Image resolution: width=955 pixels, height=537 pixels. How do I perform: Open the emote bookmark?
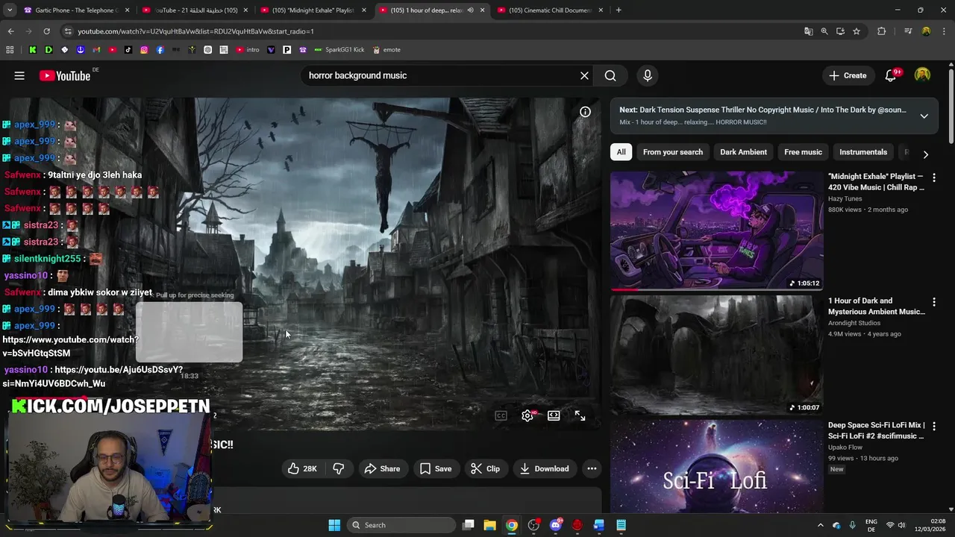386,50
